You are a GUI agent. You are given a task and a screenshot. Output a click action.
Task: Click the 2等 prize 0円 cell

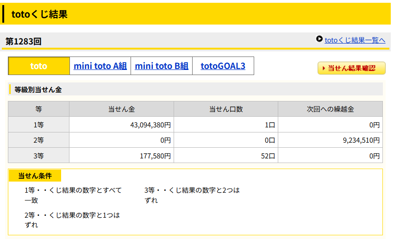click(121, 140)
